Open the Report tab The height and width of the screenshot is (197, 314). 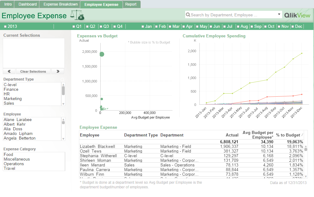pos(131,4)
